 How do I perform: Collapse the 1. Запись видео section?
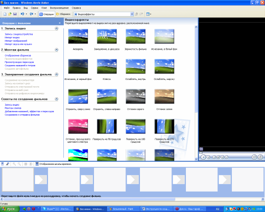(57, 28)
